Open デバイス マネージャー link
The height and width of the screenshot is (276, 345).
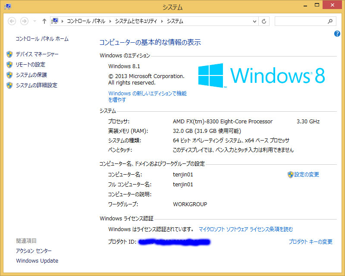click(x=37, y=54)
